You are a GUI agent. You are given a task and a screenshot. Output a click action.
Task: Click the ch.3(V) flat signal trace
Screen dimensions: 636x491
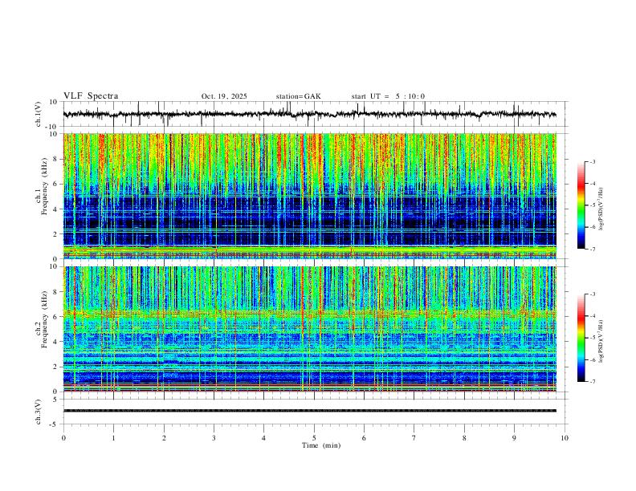[x=309, y=411]
